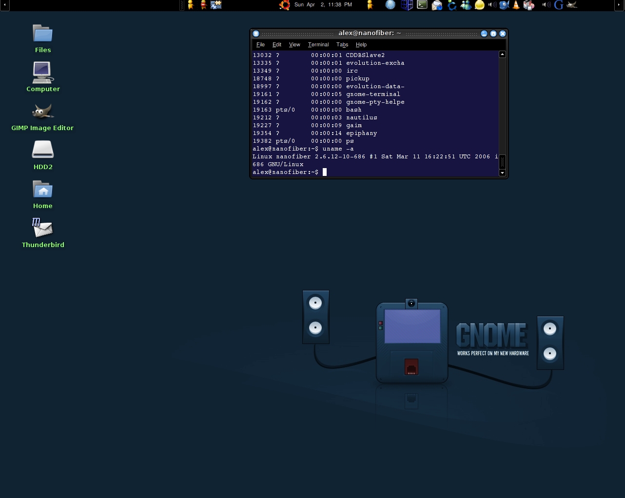Open the View menu in the terminal
This screenshot has height=498, width=625.
click(x=294, y=44)
